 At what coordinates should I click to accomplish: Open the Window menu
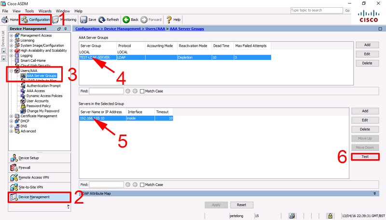[x=63, y=11]
